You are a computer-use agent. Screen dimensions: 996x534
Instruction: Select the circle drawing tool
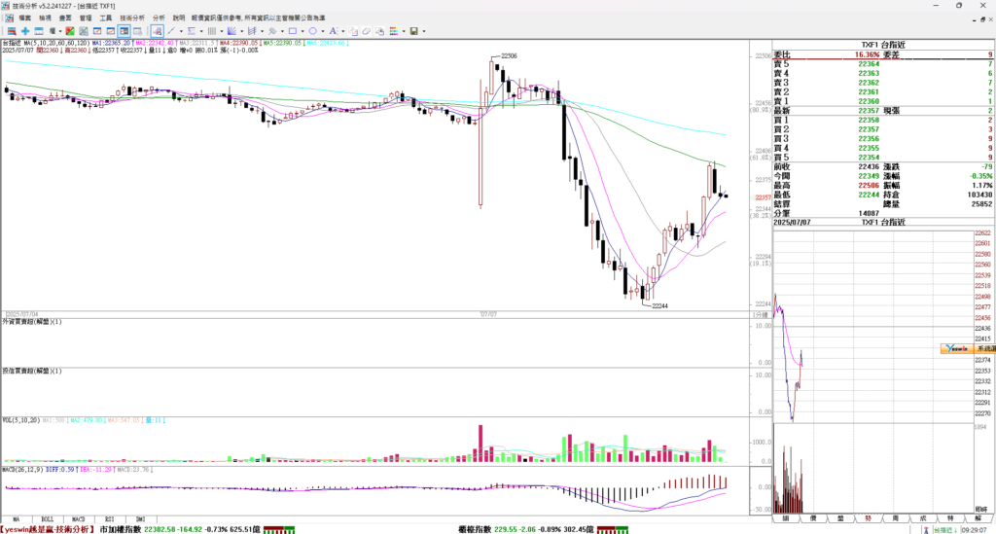pyautogui.click(x=312, y=31)
